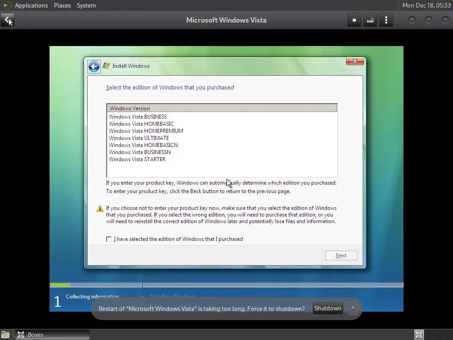The height and width of the screenshot is (340, 453).
Task: Click the Install Windows back arrow
Action: click(x=94, y=67)
